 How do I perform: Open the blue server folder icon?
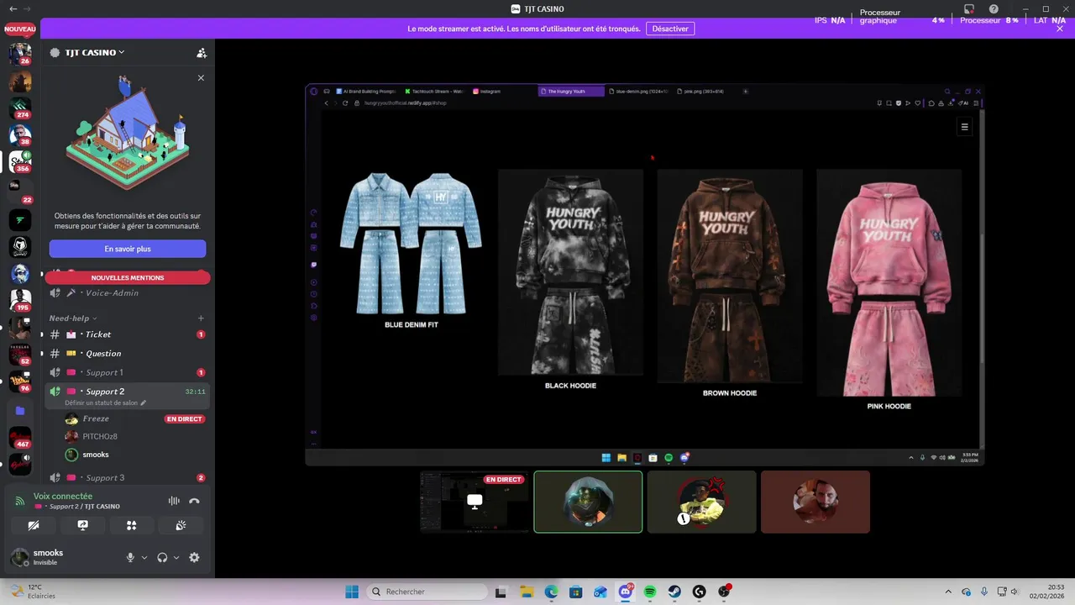point(20,411)
